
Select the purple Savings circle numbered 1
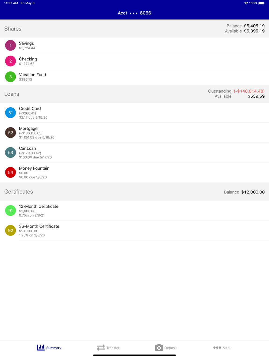(10, 45)
